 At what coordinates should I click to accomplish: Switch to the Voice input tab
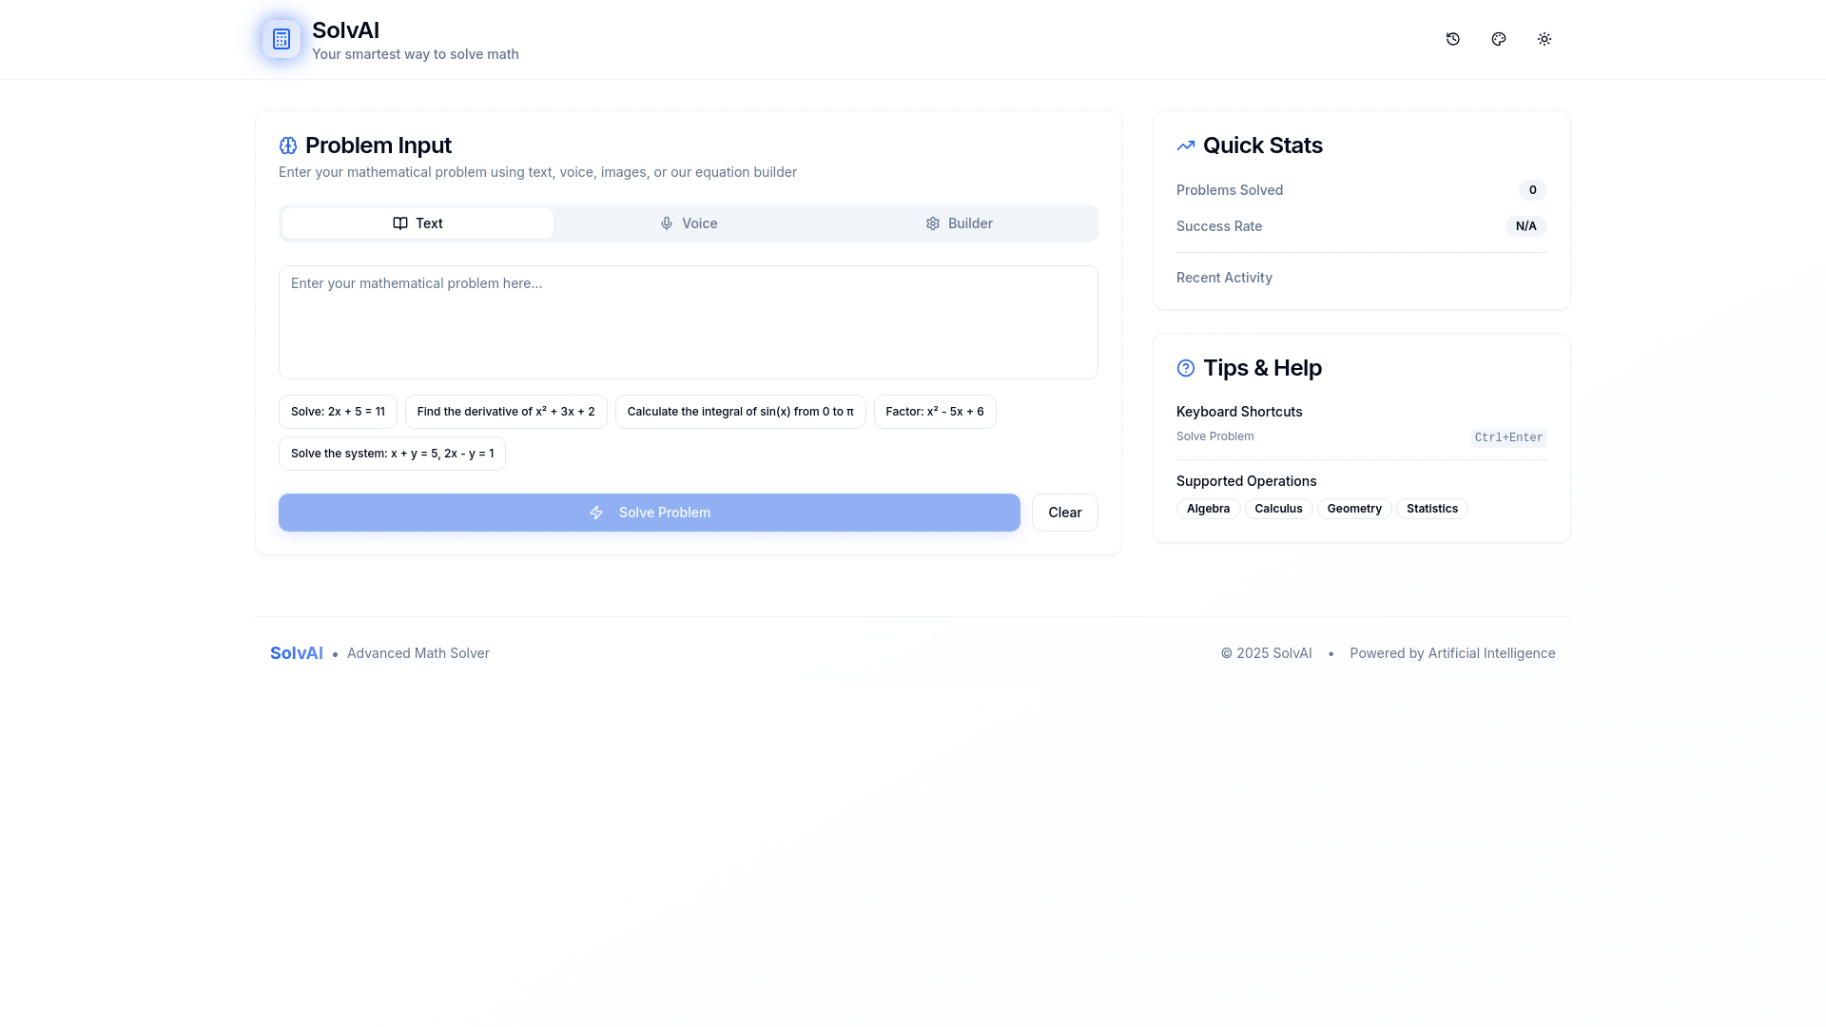689,223
